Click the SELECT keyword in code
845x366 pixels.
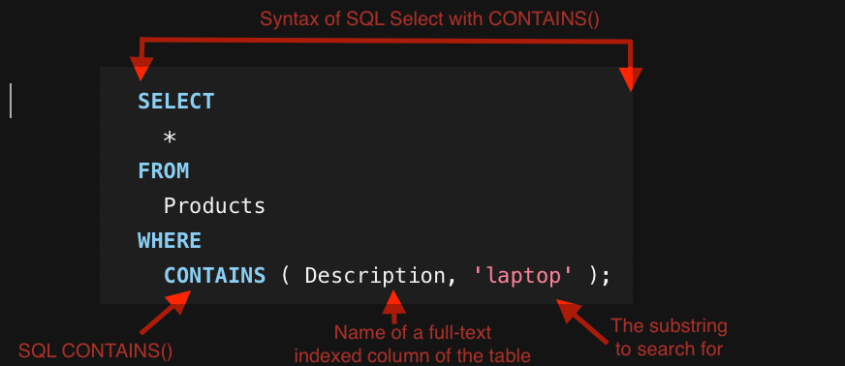click(176, 102)
